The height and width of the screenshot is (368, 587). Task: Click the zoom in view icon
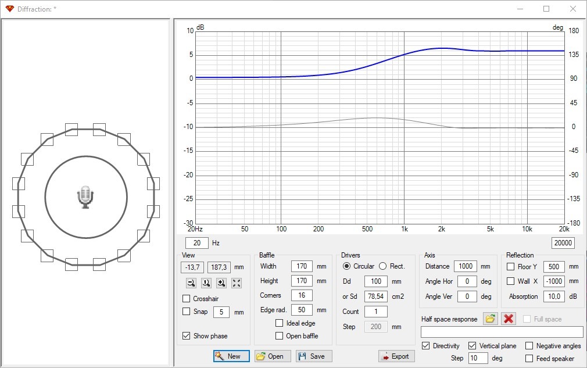pyautogui.click(x=221, y=283)
